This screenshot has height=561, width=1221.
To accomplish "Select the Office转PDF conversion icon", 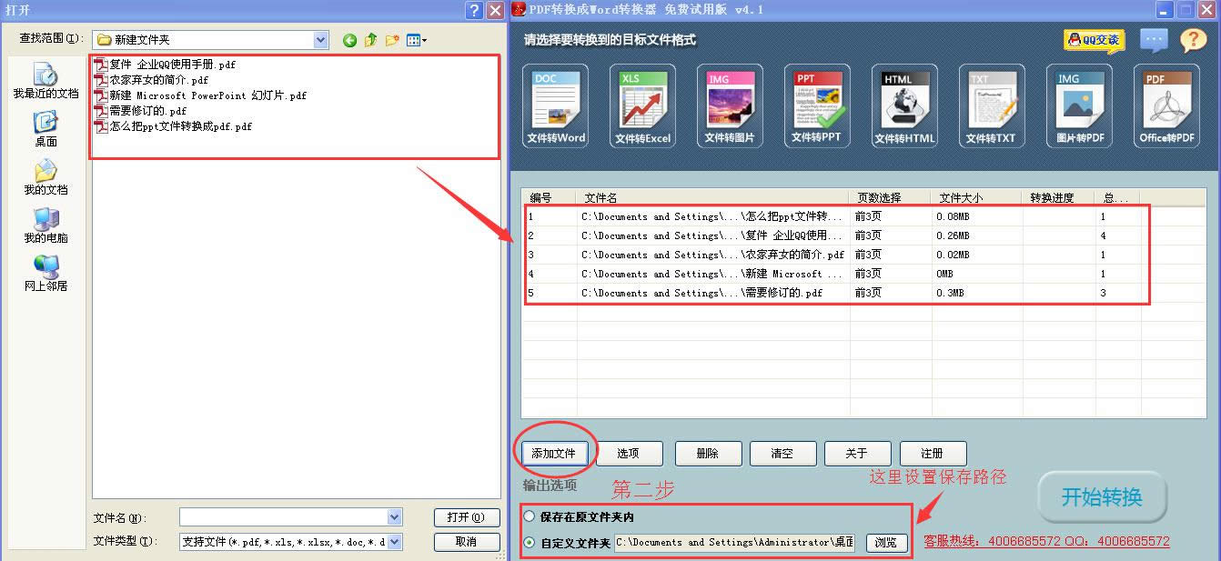I will [x=1165, y=105].
